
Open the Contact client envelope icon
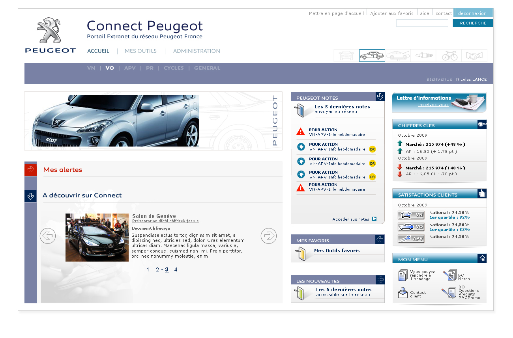pos(403,293)
